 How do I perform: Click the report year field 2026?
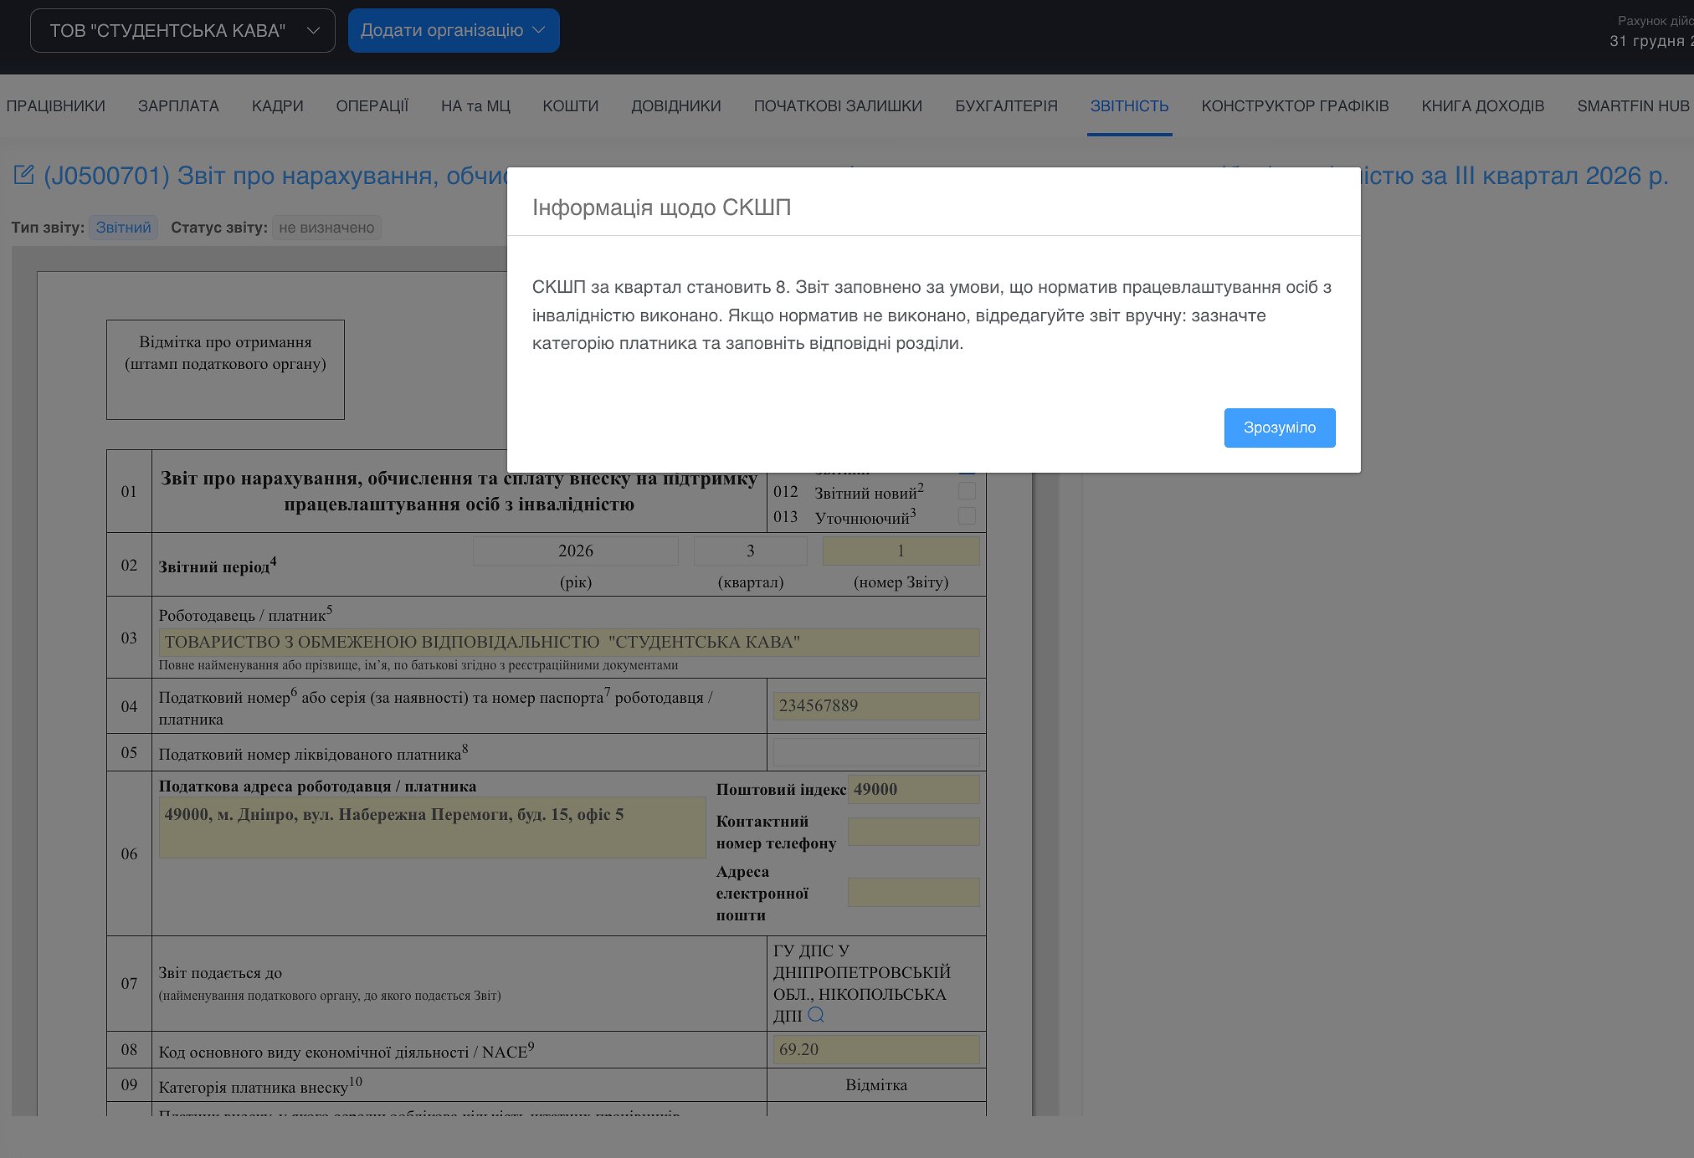click(x=576, y=551)
